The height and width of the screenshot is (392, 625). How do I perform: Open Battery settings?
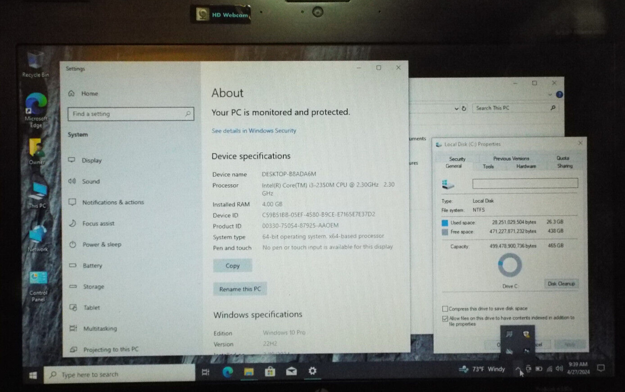click(86, 266)
